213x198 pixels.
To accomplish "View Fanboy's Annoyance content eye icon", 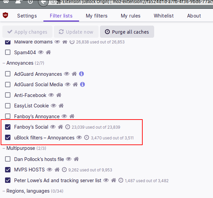I will point(64,116).
